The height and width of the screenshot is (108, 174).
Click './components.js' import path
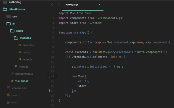tap(110, 18)
